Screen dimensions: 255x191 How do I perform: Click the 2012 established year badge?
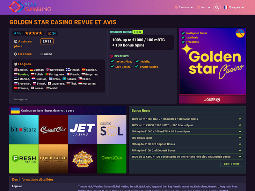point(47,41)
